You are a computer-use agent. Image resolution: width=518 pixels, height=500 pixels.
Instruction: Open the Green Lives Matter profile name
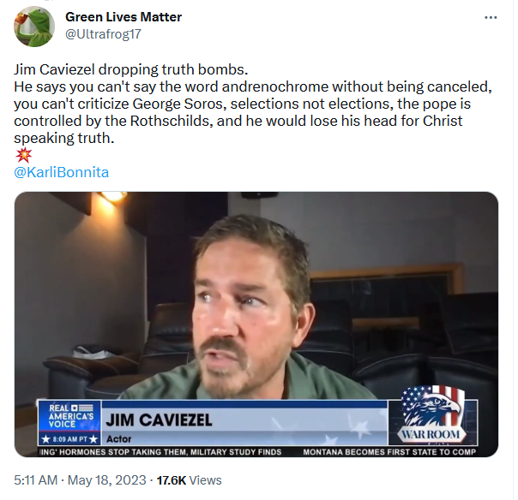pyautogui.click(x=123, y=17)
